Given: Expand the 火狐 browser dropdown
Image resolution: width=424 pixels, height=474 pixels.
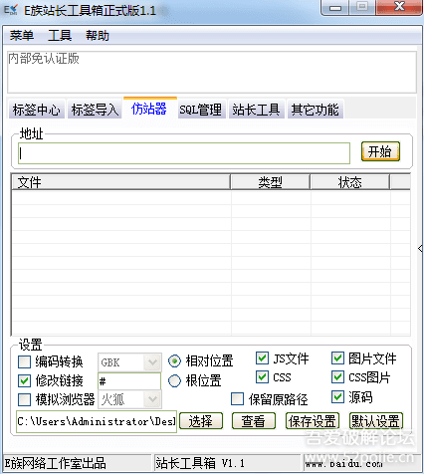Looking at the screenshot, I should pos(152,399).
